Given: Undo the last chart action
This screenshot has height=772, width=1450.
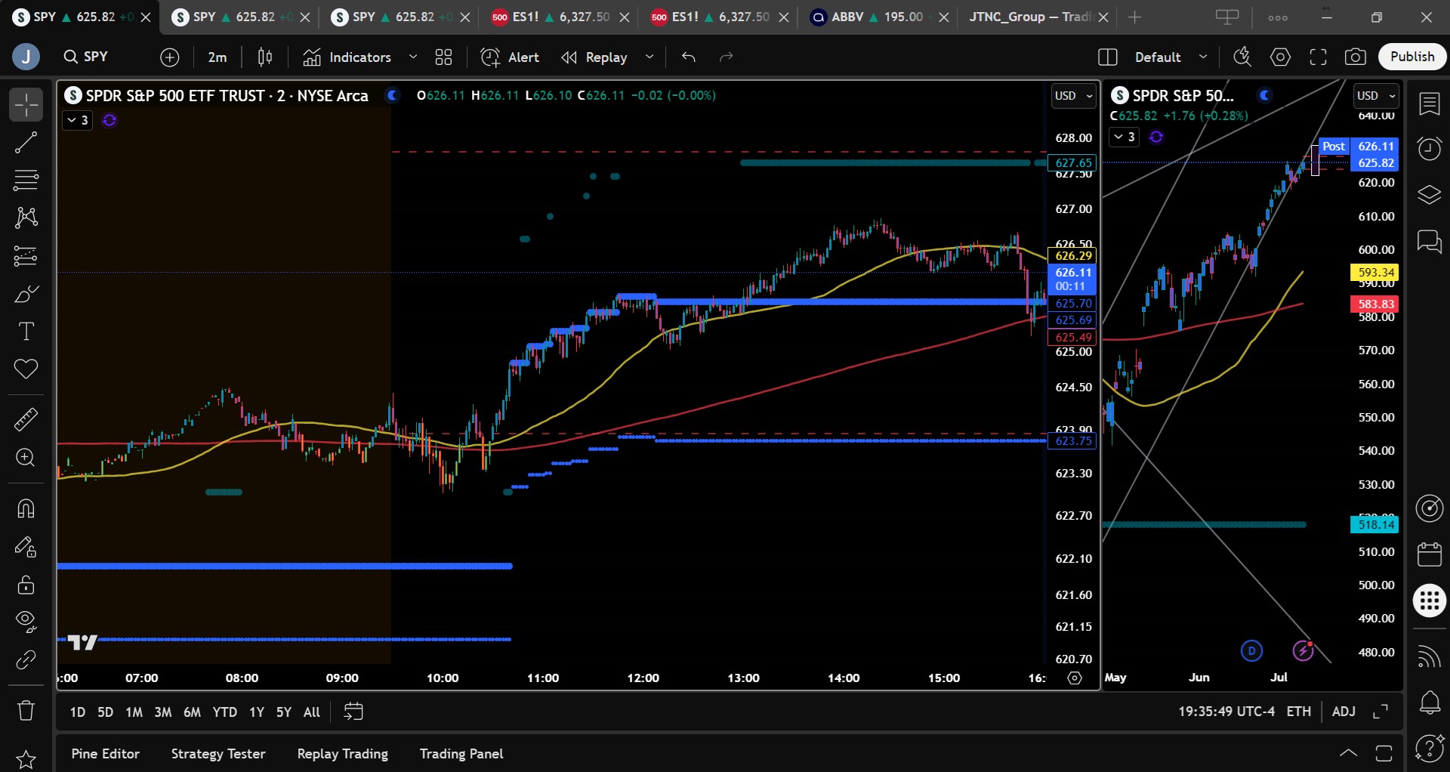Looking at the screenshot, I should pyautogui.click(x=688, y=57).
